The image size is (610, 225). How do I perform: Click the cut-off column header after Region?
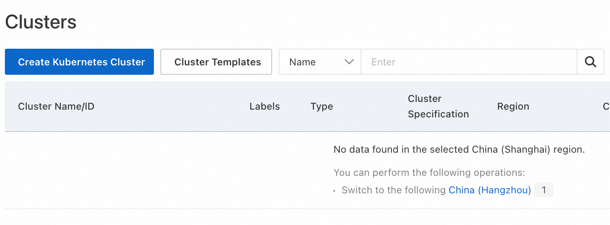(x=606, y=106)
